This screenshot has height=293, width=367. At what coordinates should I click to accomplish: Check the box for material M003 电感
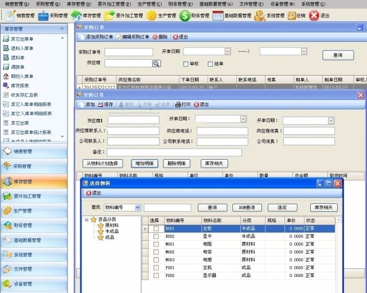click(x=156, y=260)
